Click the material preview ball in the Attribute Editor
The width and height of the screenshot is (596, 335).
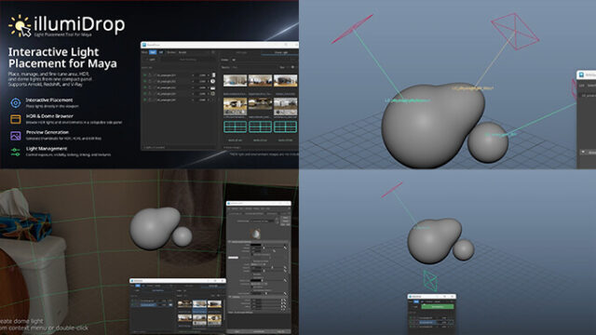pyautogui.click(x=256, y=234)
